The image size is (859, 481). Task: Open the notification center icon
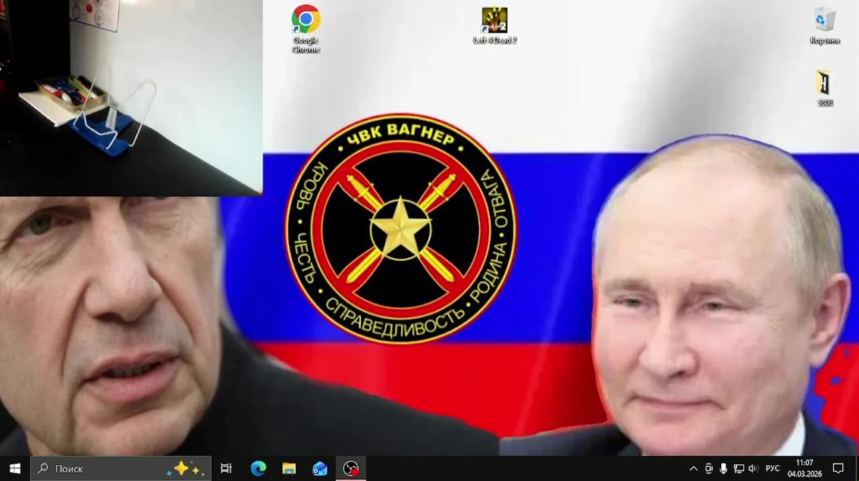[x=838, y=468]
